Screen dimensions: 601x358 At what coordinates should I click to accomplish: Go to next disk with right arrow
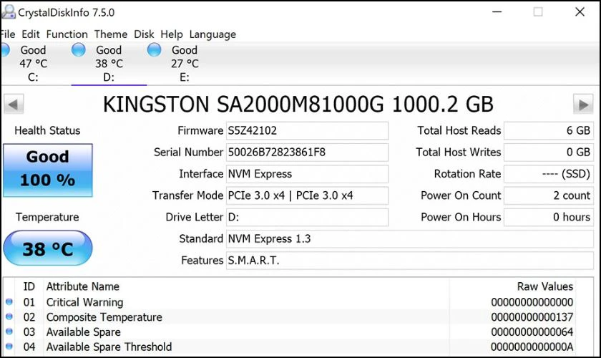click(583, 104)
